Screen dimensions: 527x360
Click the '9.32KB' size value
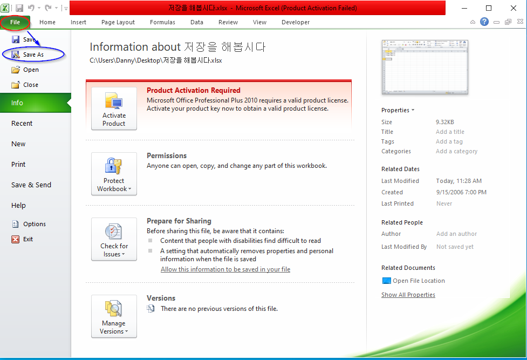click(445, 122)
